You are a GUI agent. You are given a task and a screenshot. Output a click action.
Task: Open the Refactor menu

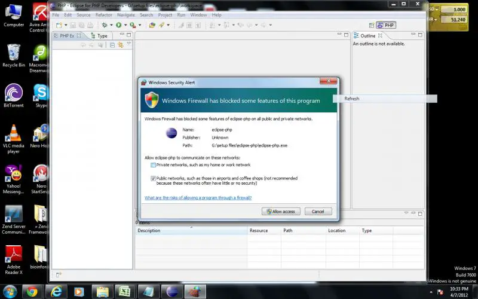(103, 15)
